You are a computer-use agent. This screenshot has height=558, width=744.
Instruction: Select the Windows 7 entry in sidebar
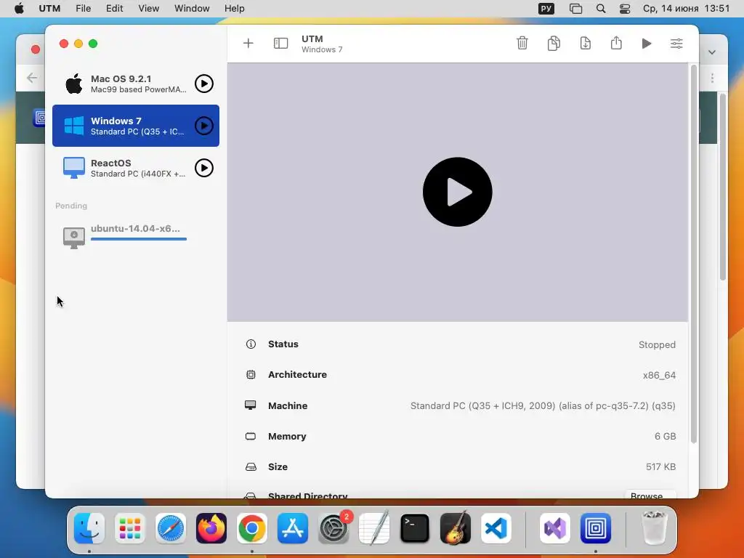tap(136, 126)
